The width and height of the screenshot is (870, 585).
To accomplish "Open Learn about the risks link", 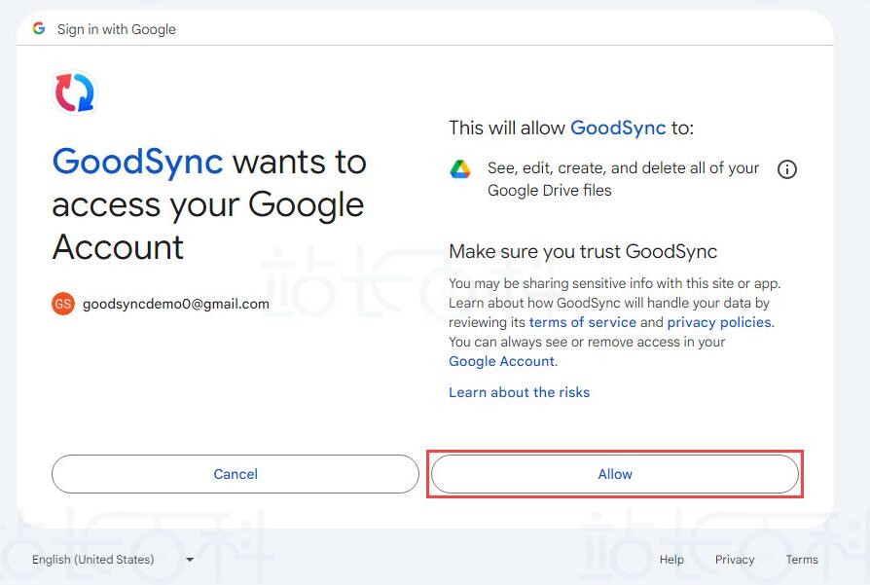I will 520,392.
